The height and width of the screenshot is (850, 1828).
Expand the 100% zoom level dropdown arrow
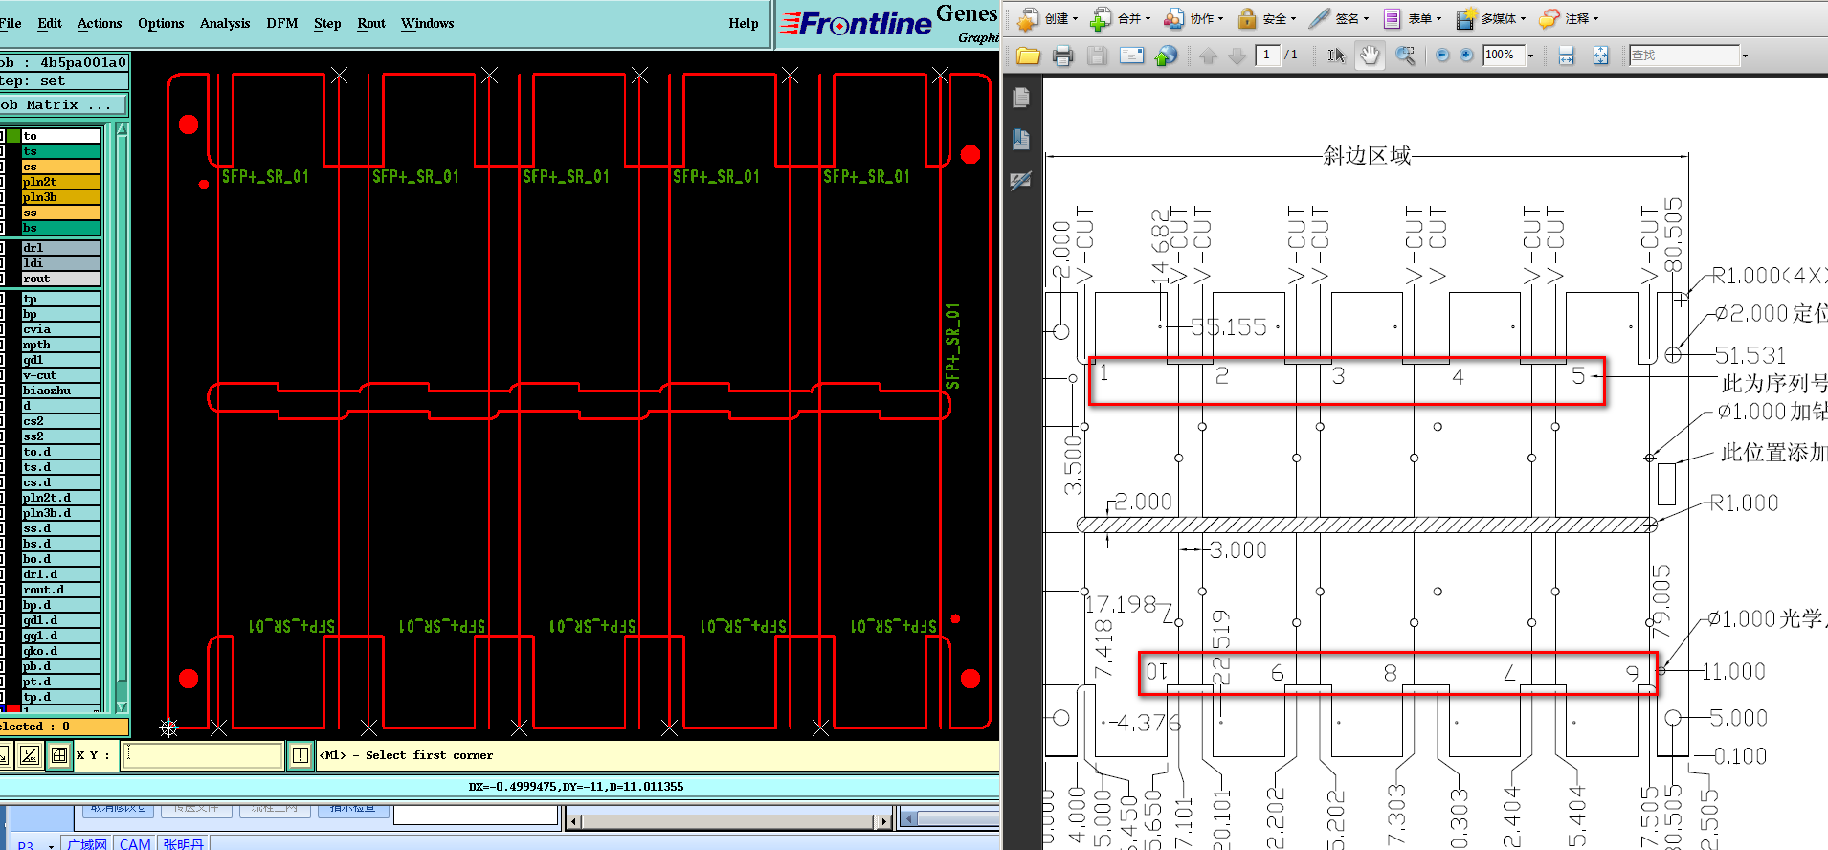(x=1531, y=56)
